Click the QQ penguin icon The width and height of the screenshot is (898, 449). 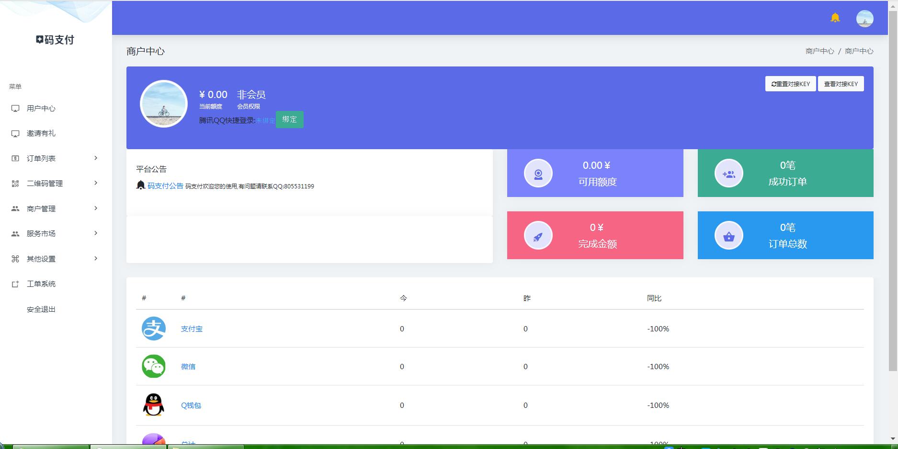click(154, 405)
